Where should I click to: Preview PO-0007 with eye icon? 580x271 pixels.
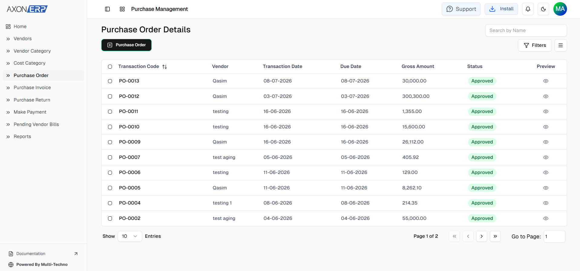coord(546,157)
